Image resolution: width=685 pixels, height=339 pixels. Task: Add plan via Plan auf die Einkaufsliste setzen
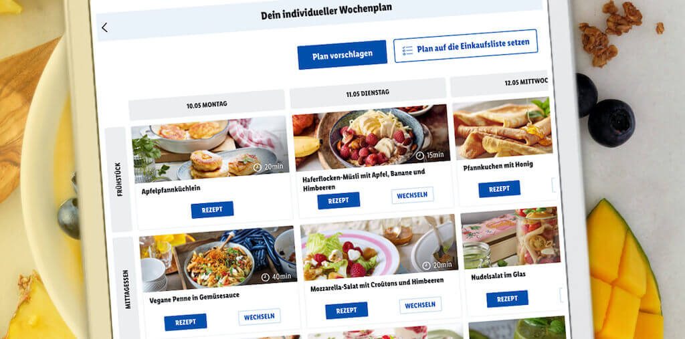click(x=466, y=46)
